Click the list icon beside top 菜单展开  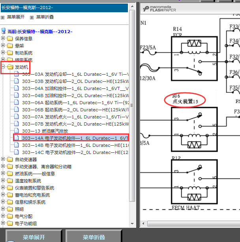pyautogui.click(x=3, y=18)
